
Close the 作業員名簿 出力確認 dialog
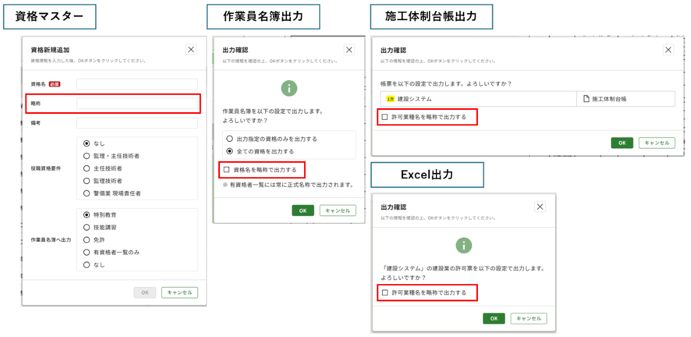349,50
